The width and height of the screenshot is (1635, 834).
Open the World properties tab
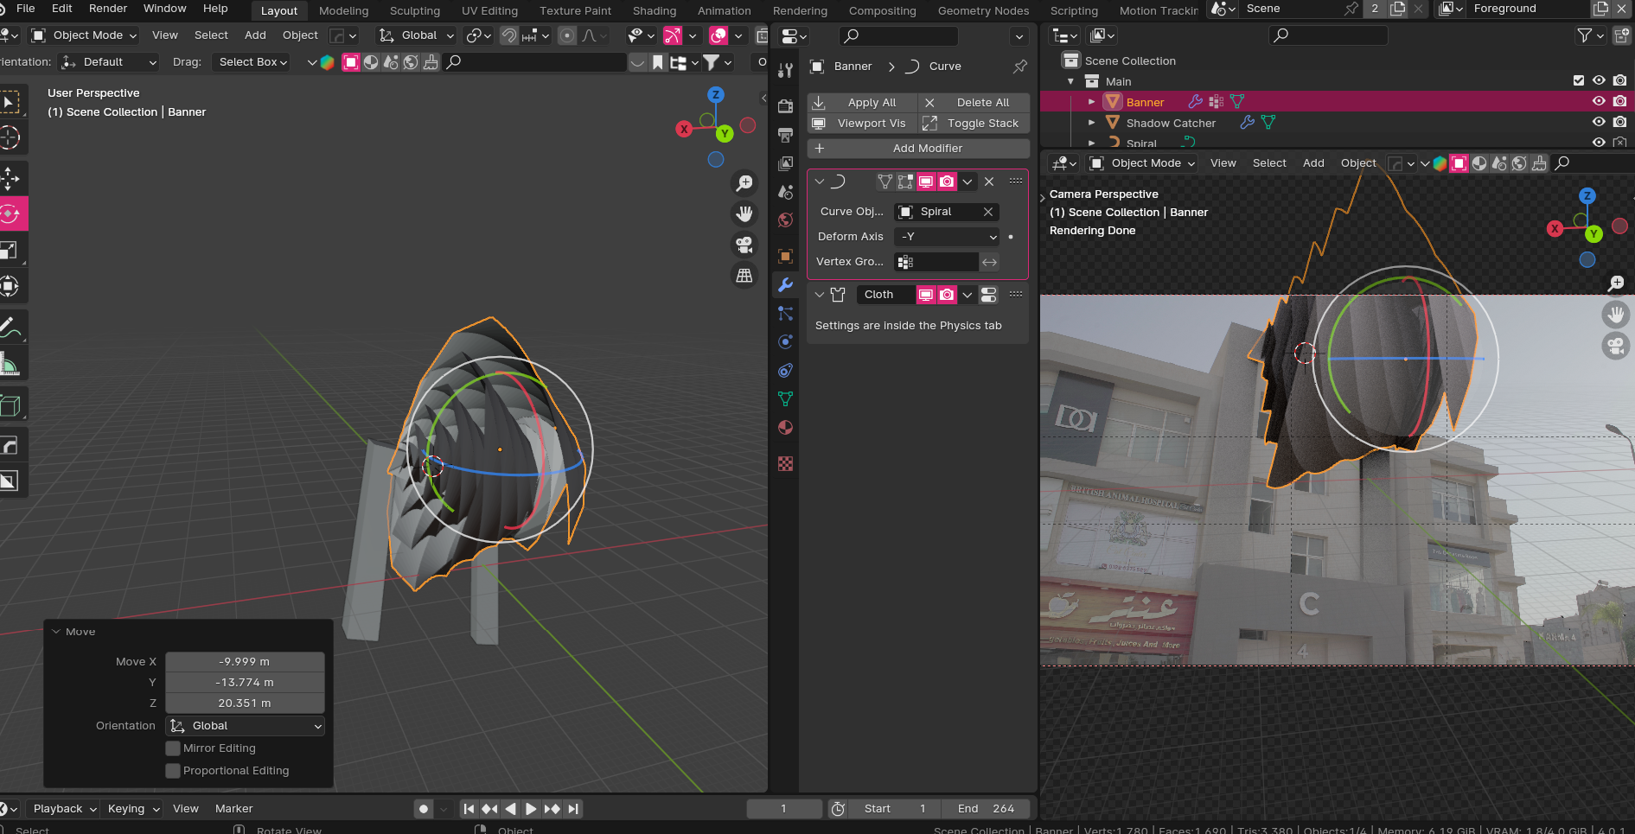click(785, 220)
